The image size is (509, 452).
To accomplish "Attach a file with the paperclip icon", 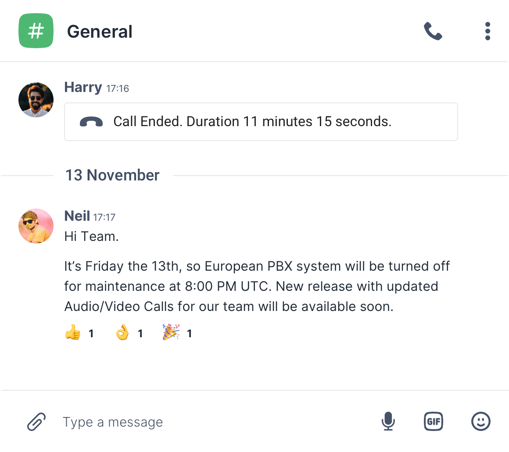I will (x=36, y=421).
